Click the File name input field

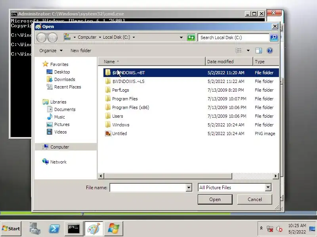[x=148, y=188]
